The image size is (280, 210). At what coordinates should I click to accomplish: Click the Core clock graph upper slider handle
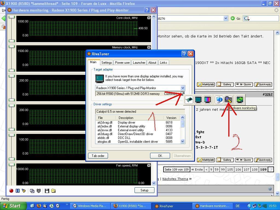click(x=11, y=17)
